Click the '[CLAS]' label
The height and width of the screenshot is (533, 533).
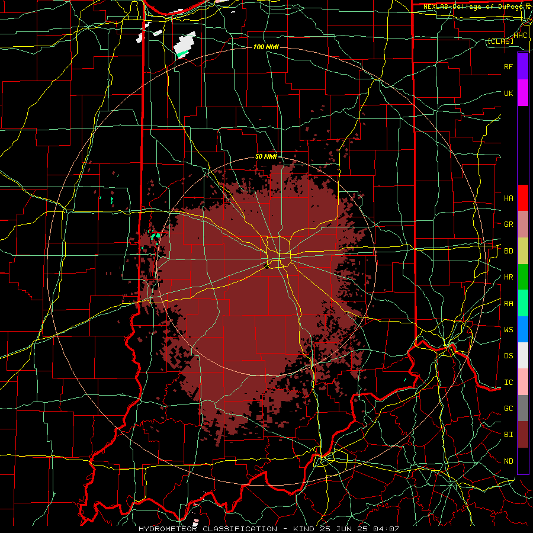(500, 41)
